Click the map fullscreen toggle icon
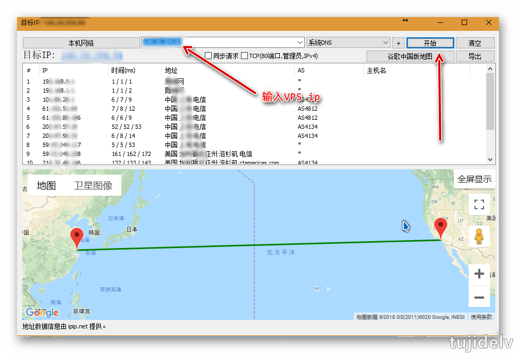Image resolution: width=516 pixels, height=354 pixels. pos(479,204)
